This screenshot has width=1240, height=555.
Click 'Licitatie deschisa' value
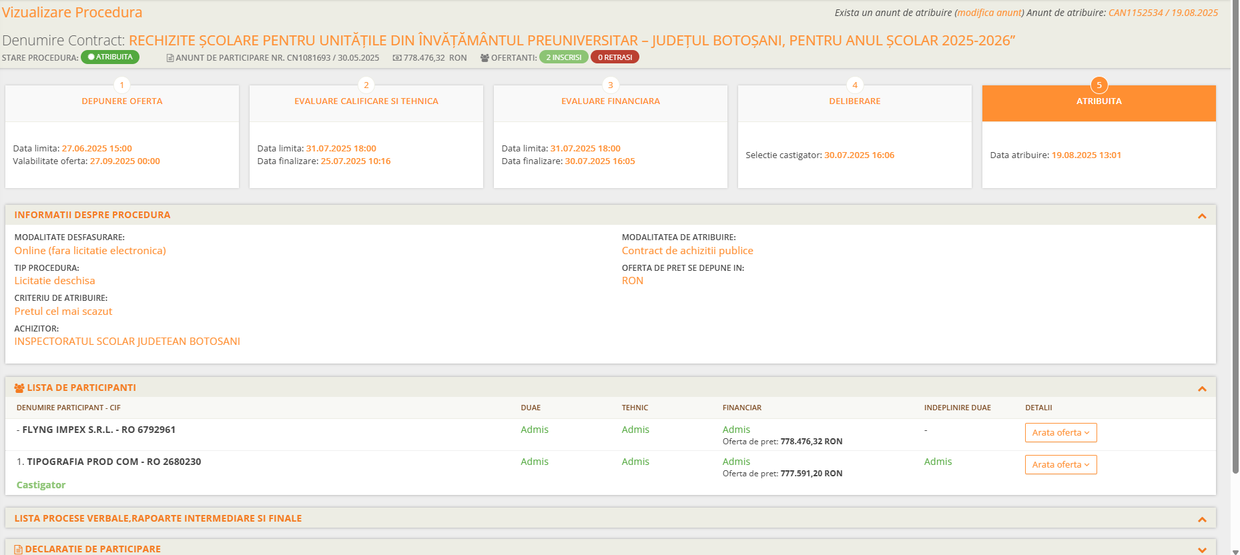[55, 281]
